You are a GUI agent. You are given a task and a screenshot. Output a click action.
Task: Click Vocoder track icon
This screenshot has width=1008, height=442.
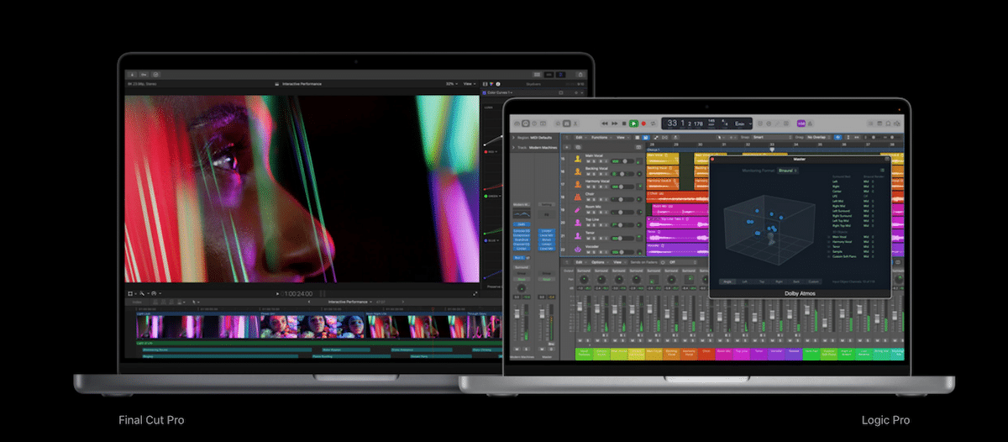coord(578,249)
